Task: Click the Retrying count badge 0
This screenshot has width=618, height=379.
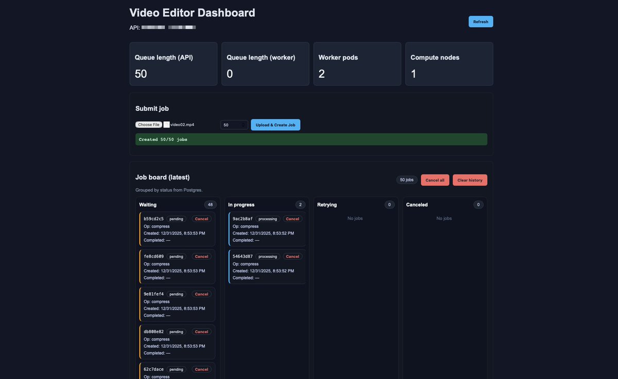Action: (x=389, y=205)
